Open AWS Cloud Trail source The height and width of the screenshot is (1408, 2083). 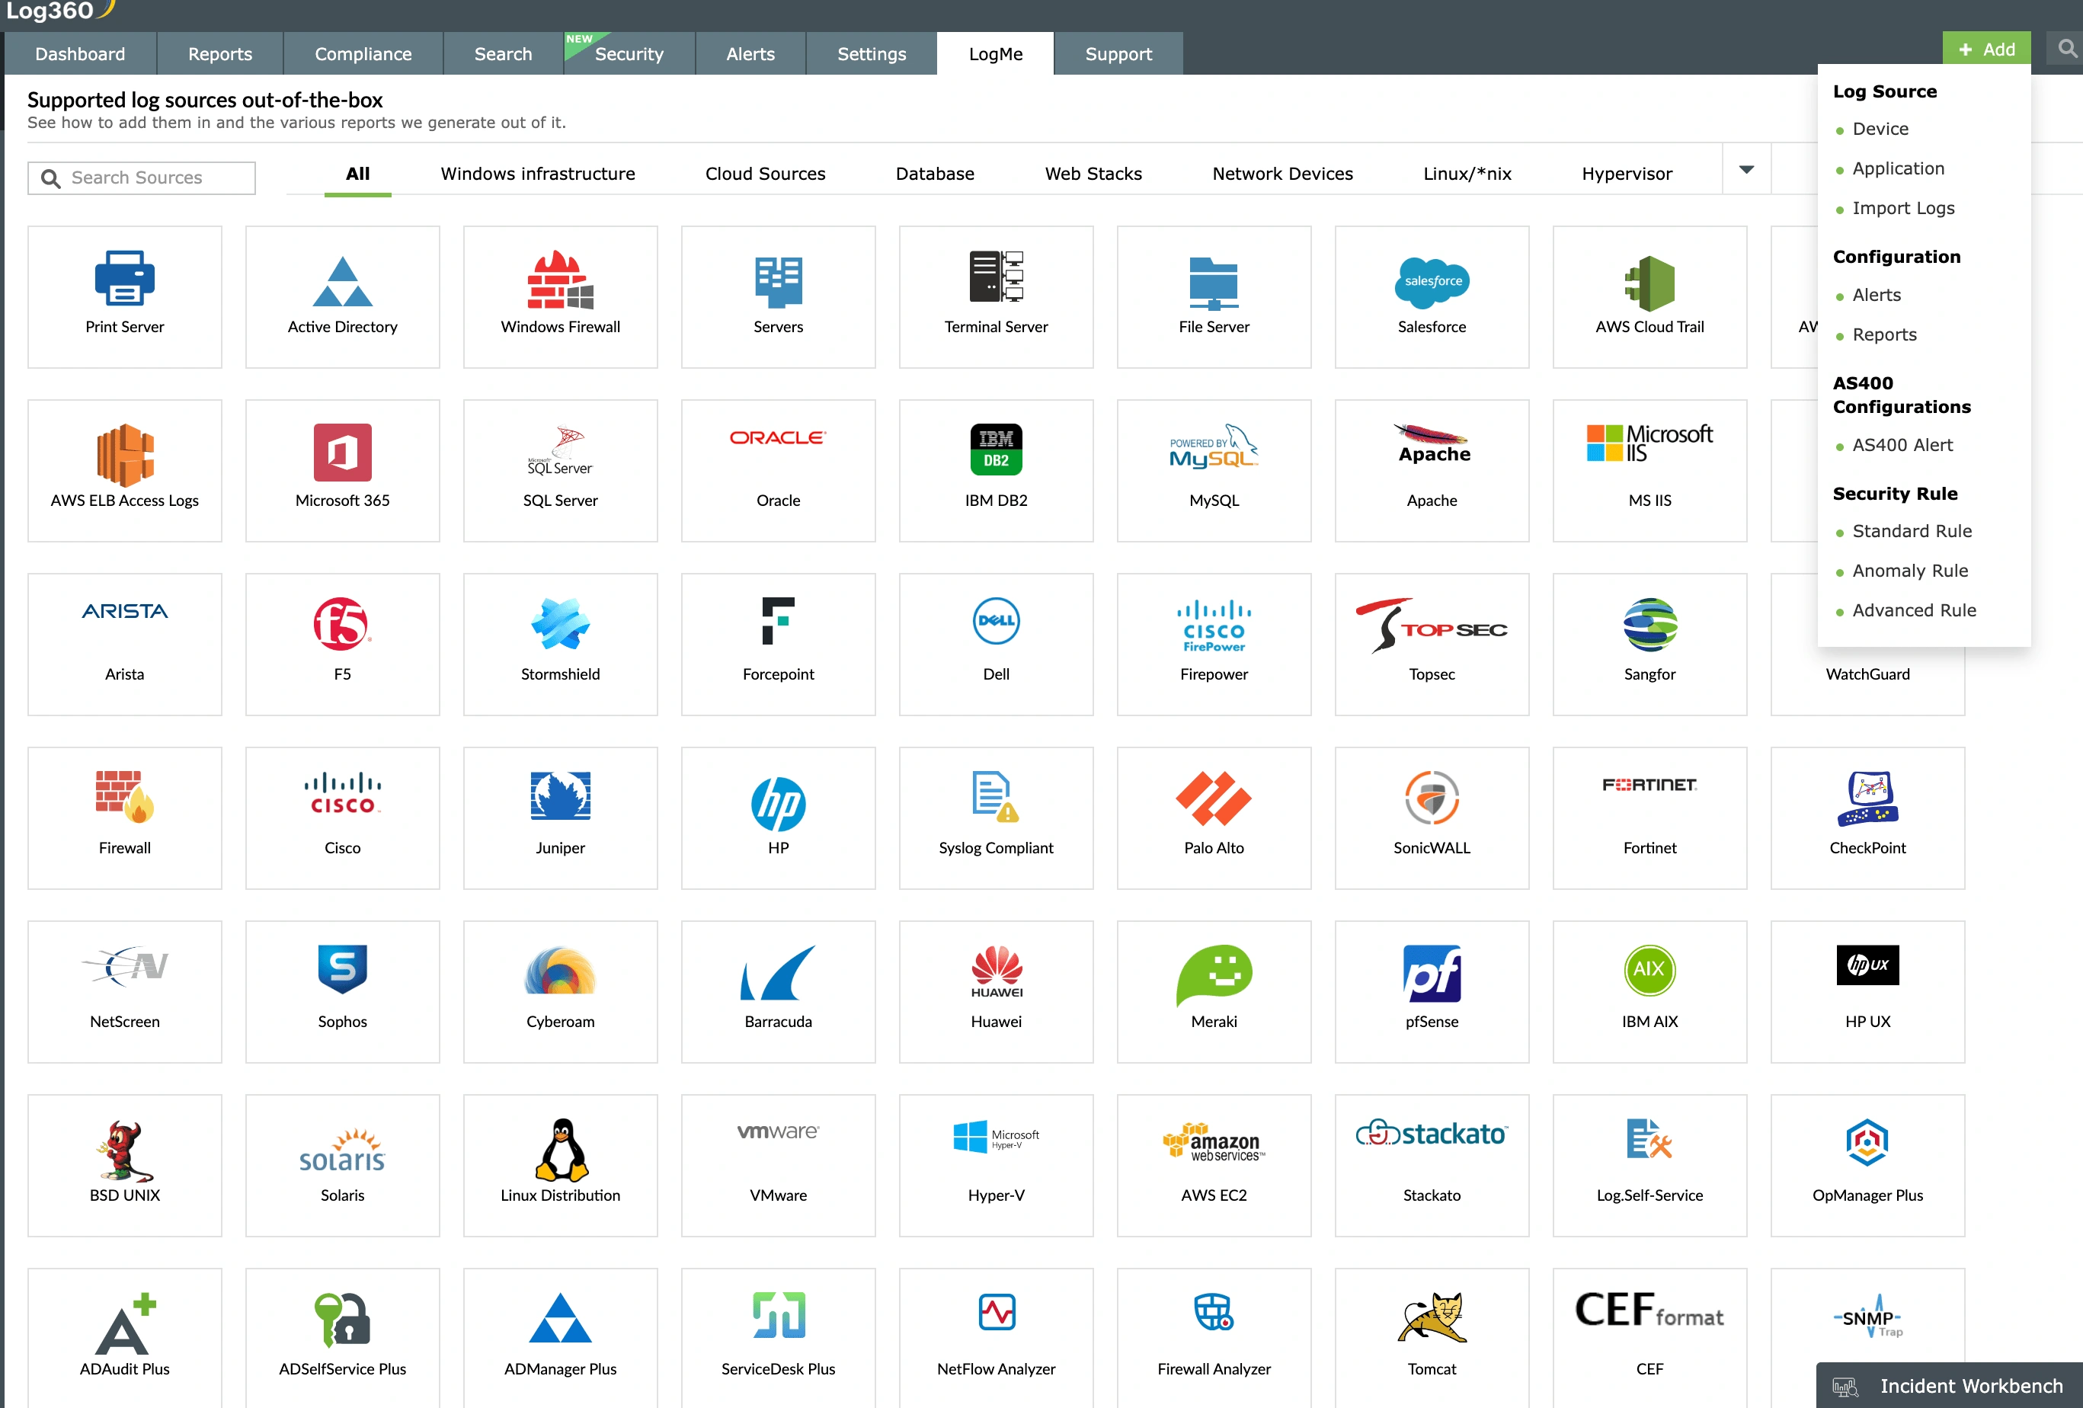[x=1649, y=296]
